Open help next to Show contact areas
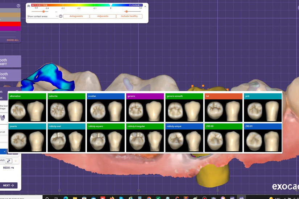299x199 pixels. pyautogui.click(x=61, y=16)
